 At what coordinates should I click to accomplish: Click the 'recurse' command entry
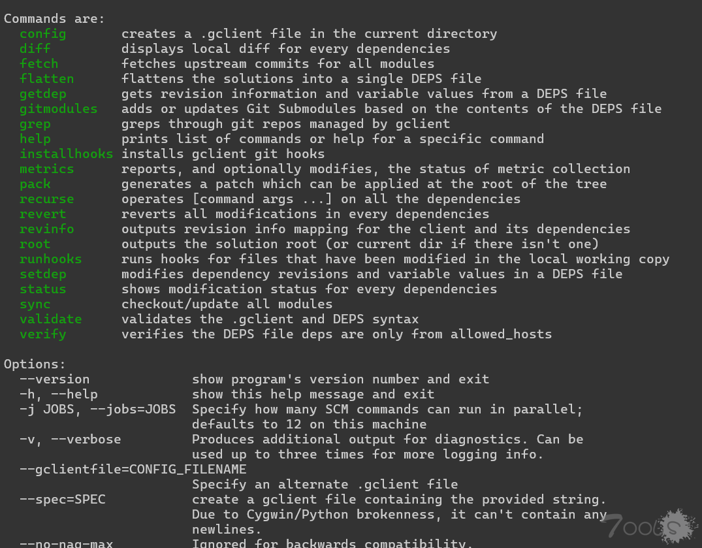pos(46,199)
